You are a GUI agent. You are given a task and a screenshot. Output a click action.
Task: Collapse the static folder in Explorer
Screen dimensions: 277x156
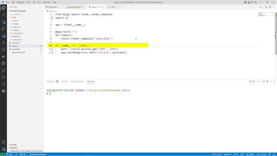tap(13, 17)
